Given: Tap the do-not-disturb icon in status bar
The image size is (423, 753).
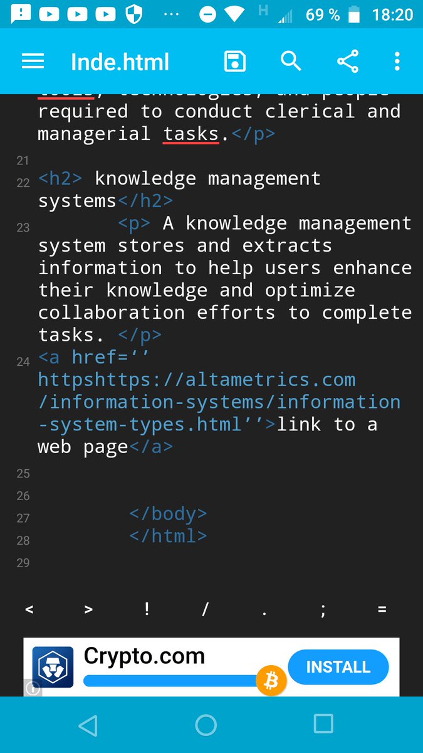Looking at the screenshot, I should [x=209, y=14].
